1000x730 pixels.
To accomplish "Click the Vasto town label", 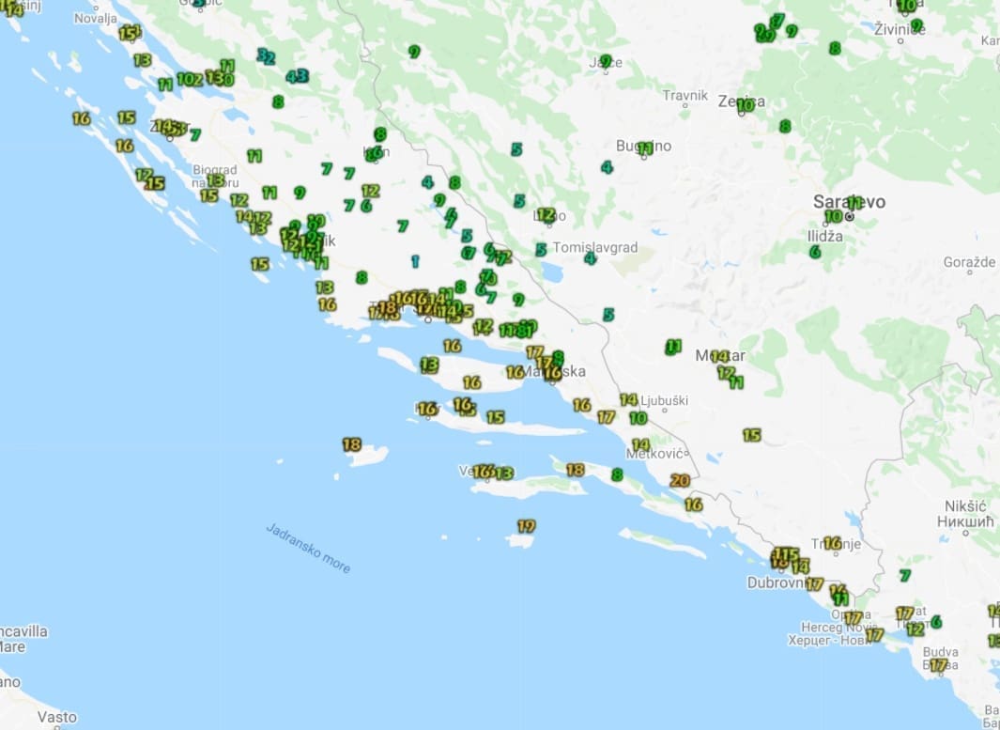I will (x=58, y=717).
